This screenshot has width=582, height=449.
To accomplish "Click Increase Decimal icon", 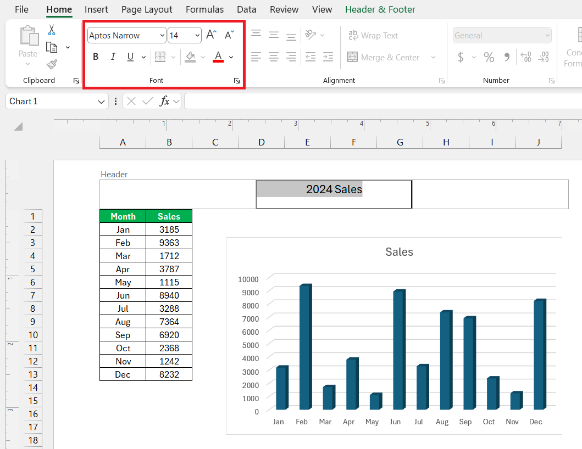I will click(526, 57).
